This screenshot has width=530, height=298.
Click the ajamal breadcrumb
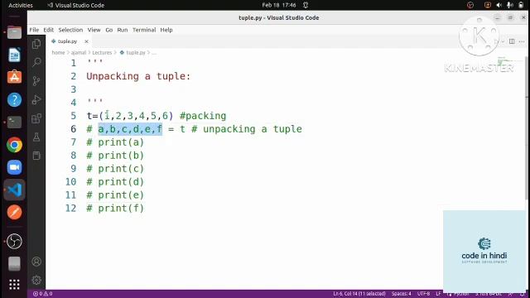pyautogui.click(x=79, y=53)
